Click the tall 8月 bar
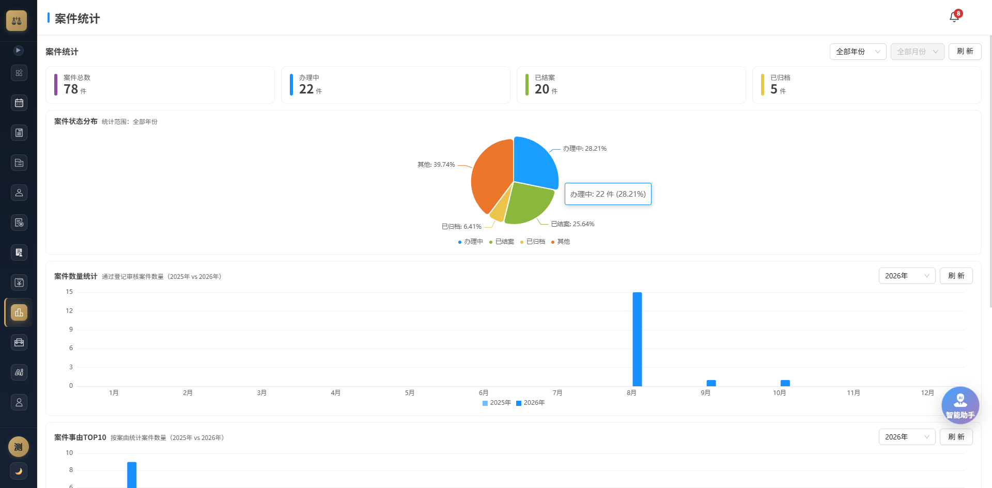The image size is (992, 488). point(637,339)
